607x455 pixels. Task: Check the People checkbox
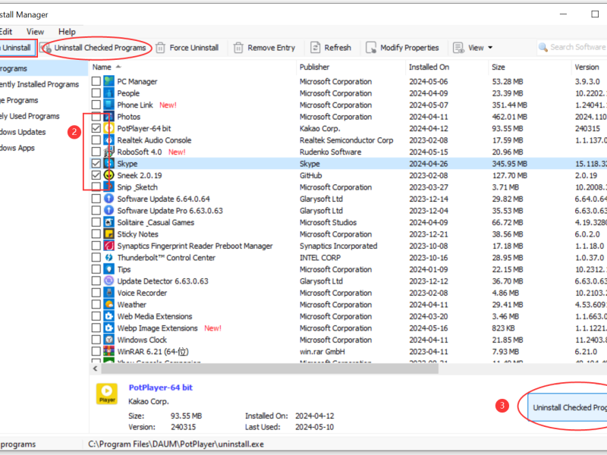(x=96, y=93)
